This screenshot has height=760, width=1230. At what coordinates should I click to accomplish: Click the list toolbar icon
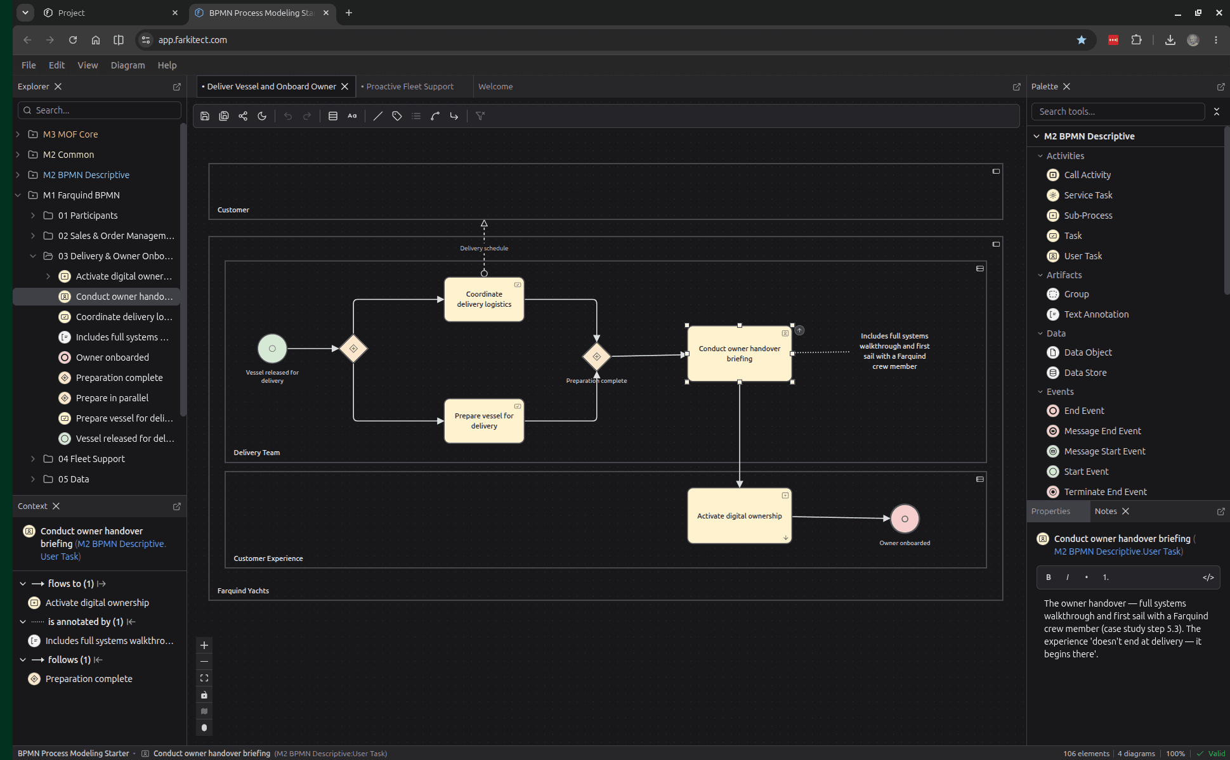416,116
